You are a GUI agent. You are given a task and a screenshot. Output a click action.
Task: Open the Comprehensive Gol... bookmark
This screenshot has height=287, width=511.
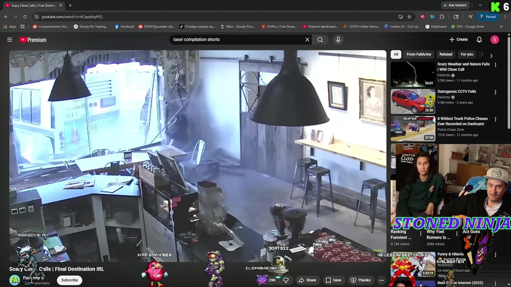(x=51, y=27)
